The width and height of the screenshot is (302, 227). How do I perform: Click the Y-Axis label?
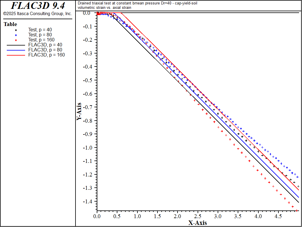(x=79, y=111)
